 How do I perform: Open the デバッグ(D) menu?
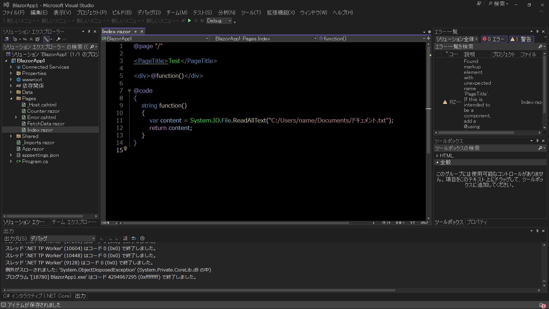(149, 13)
